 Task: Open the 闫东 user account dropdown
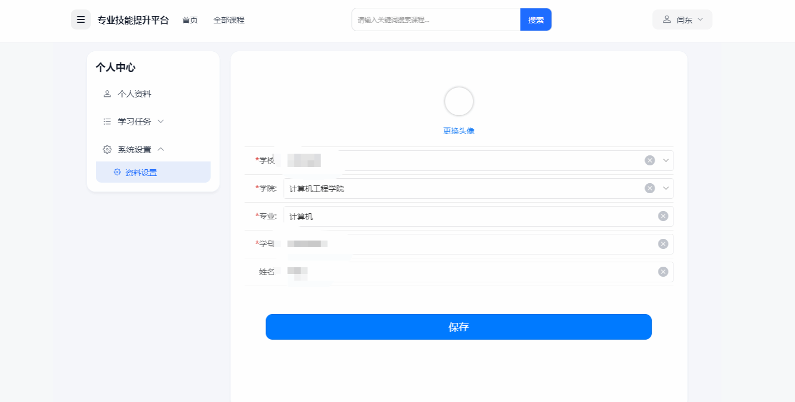tap(682, 19)
